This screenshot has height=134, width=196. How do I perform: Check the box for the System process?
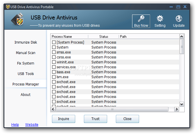click(x=54, y=47)
